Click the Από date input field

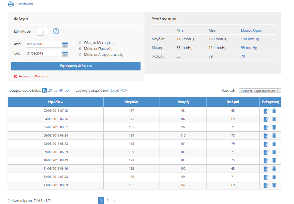click(x=43, y=44)
